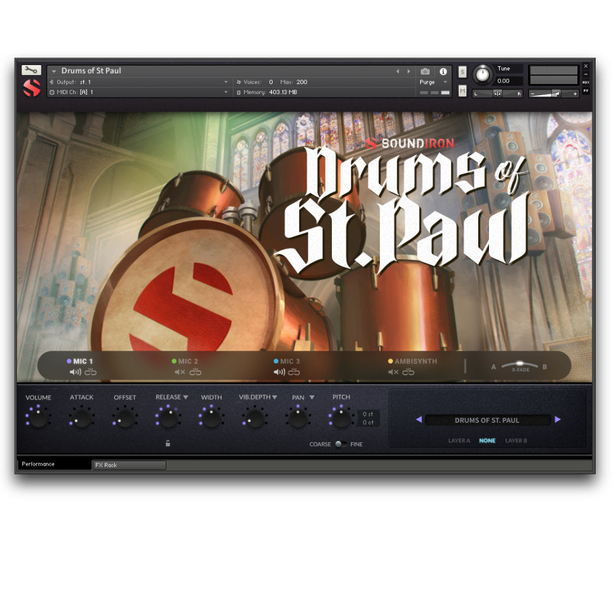Click the pitch semitone value field
The image size is (612, 612).
[368, 413]
